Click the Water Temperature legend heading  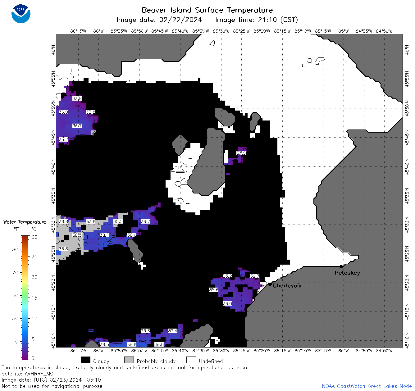tap(25, 222)
